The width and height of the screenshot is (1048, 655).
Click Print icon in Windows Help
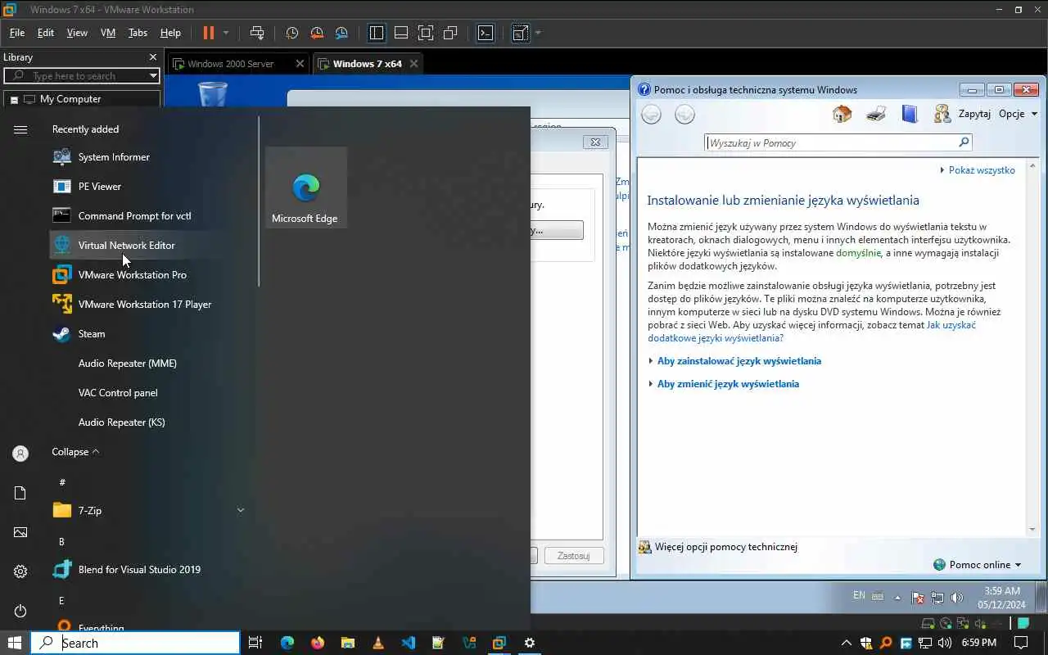coord(876,114)
